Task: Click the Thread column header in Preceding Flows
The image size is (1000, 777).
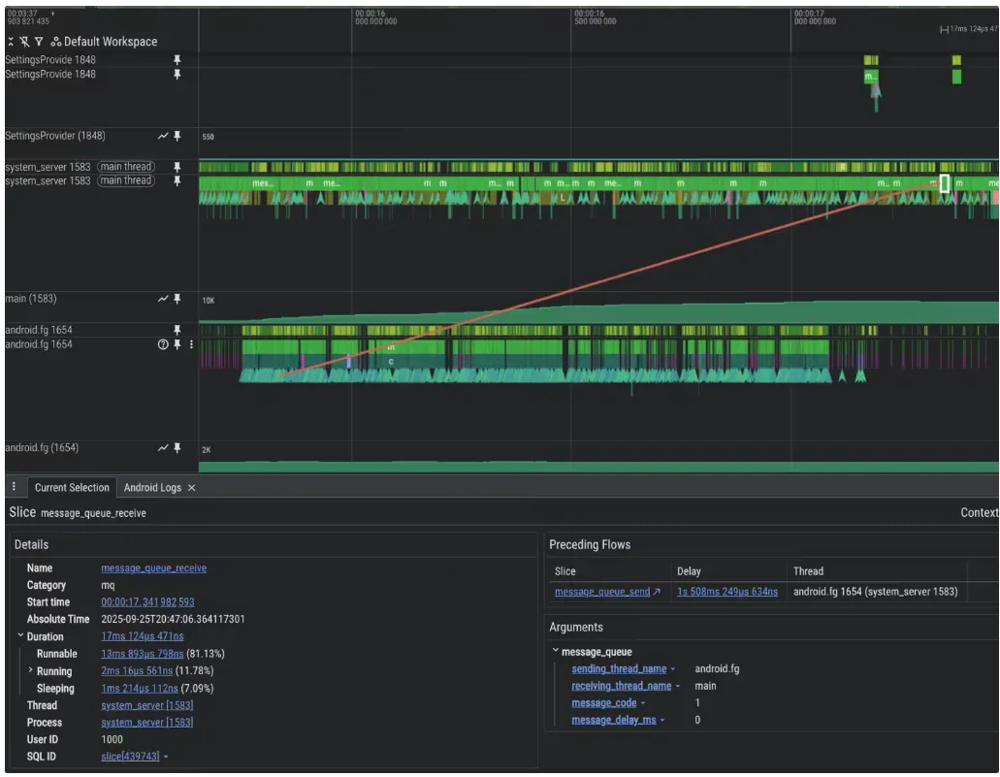Action: (x=808, y=571)
